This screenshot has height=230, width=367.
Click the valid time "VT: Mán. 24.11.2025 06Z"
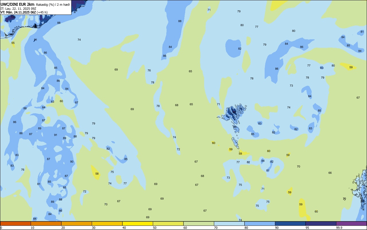click(x=18, y=12)
